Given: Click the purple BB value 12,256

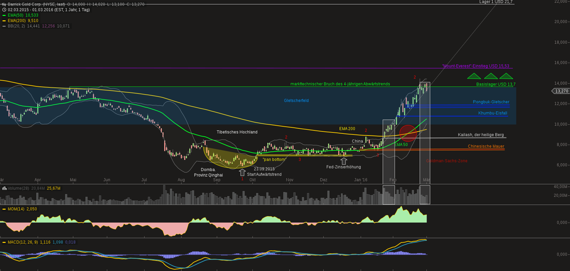Looking at the screenshot, I should point(49,26).
